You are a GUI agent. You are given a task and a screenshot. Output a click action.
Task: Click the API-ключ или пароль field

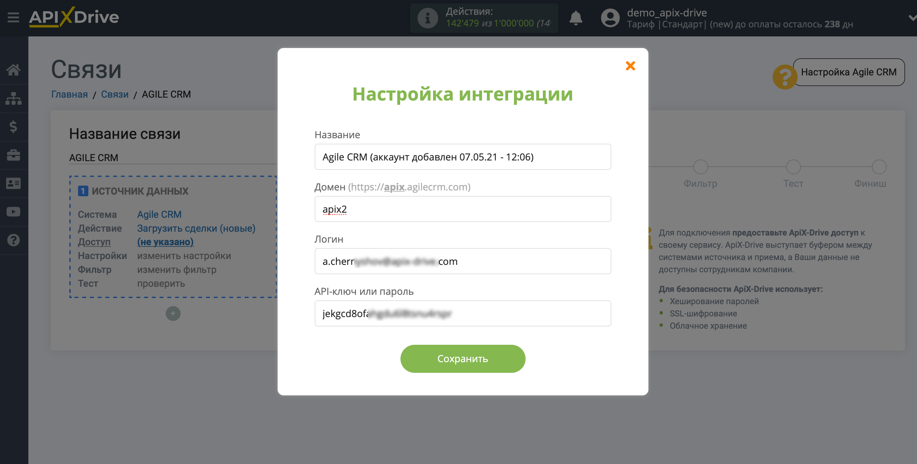point(462,313)
